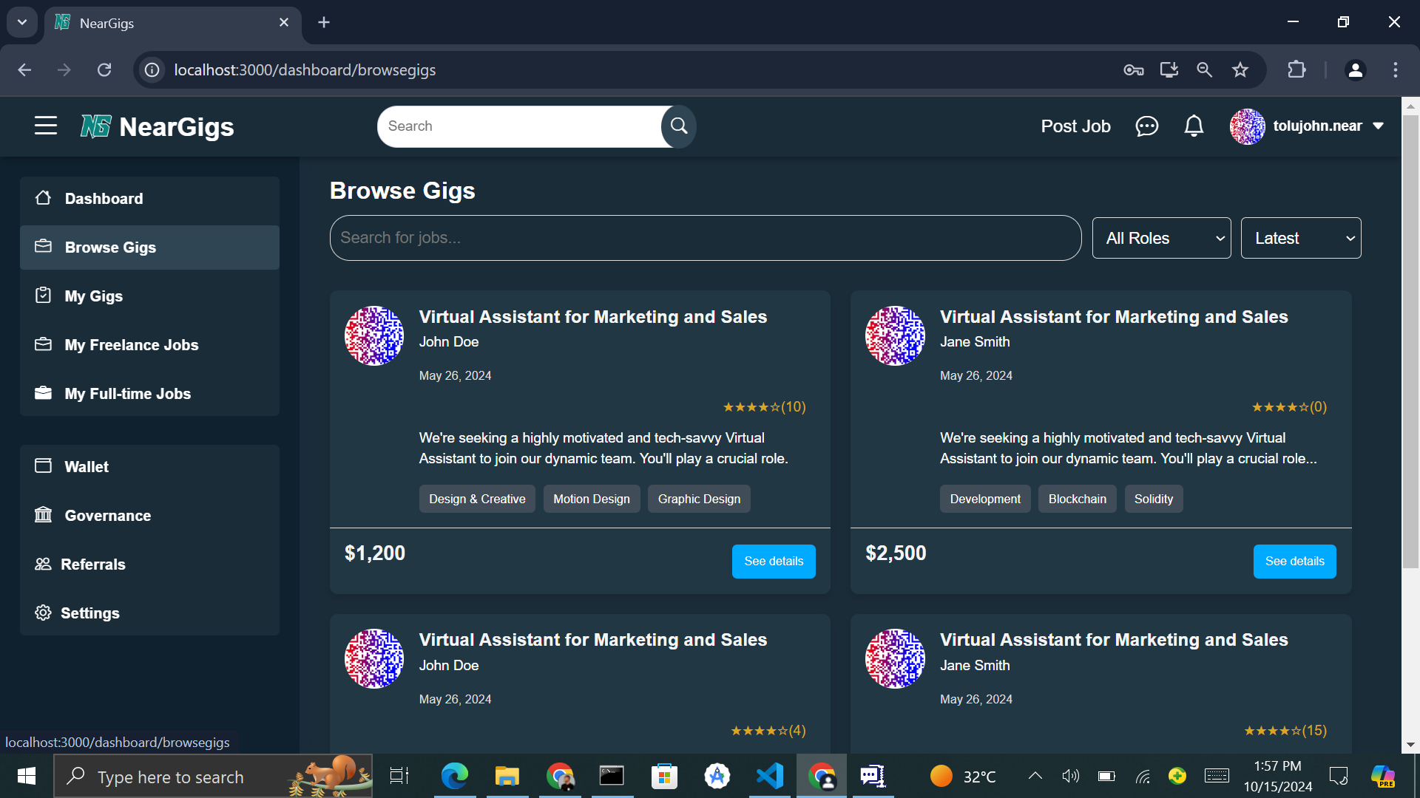Open the browser extensions puzzle icon
Image resolution: width=1420 pixels, height=798 pixels.
click(x=1296, y=70)
